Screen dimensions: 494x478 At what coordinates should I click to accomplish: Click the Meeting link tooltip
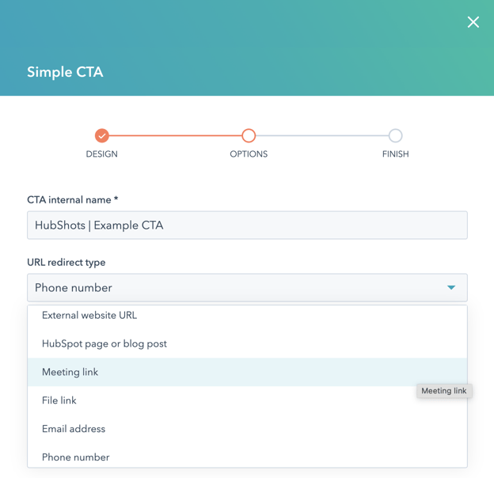click(444, 391)
